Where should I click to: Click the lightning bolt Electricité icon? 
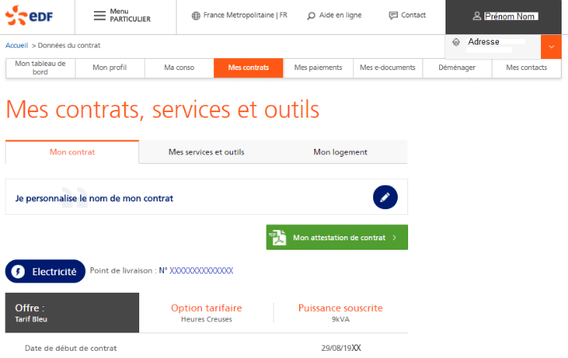pyautogui.click(x=18, y=271)
